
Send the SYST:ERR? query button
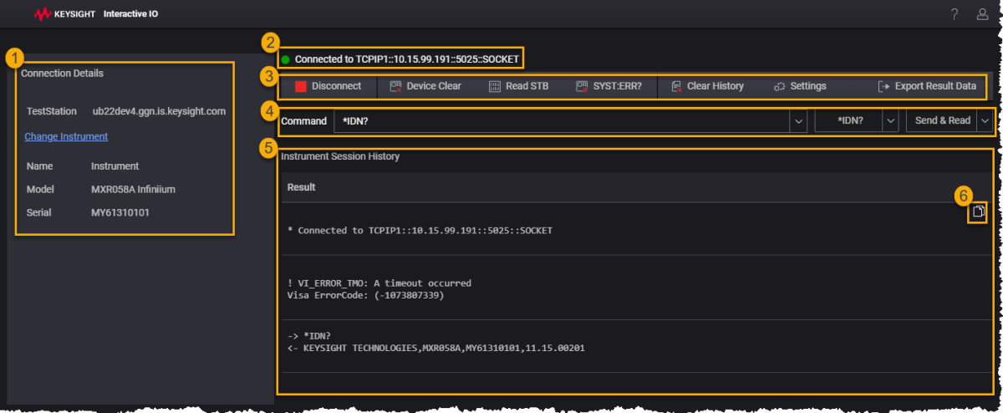point(608,86)
